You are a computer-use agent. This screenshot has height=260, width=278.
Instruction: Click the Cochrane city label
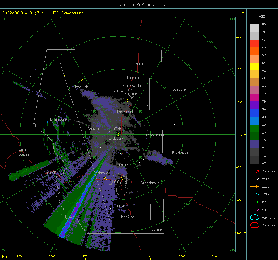coord(101,173)
